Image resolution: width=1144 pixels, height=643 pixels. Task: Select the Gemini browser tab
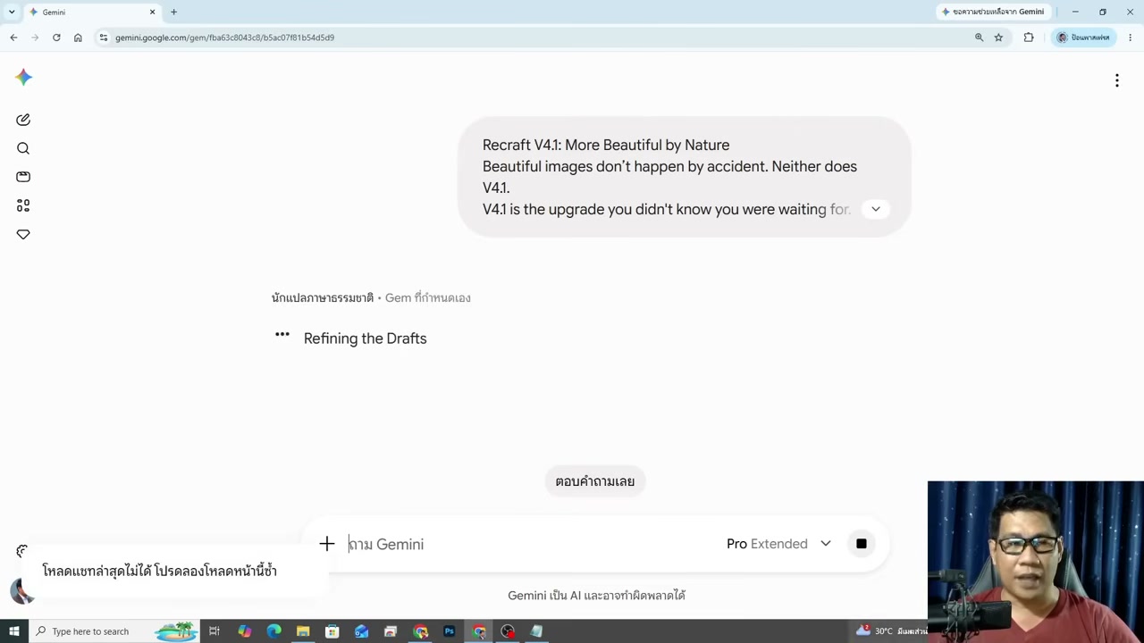[92, 13]
